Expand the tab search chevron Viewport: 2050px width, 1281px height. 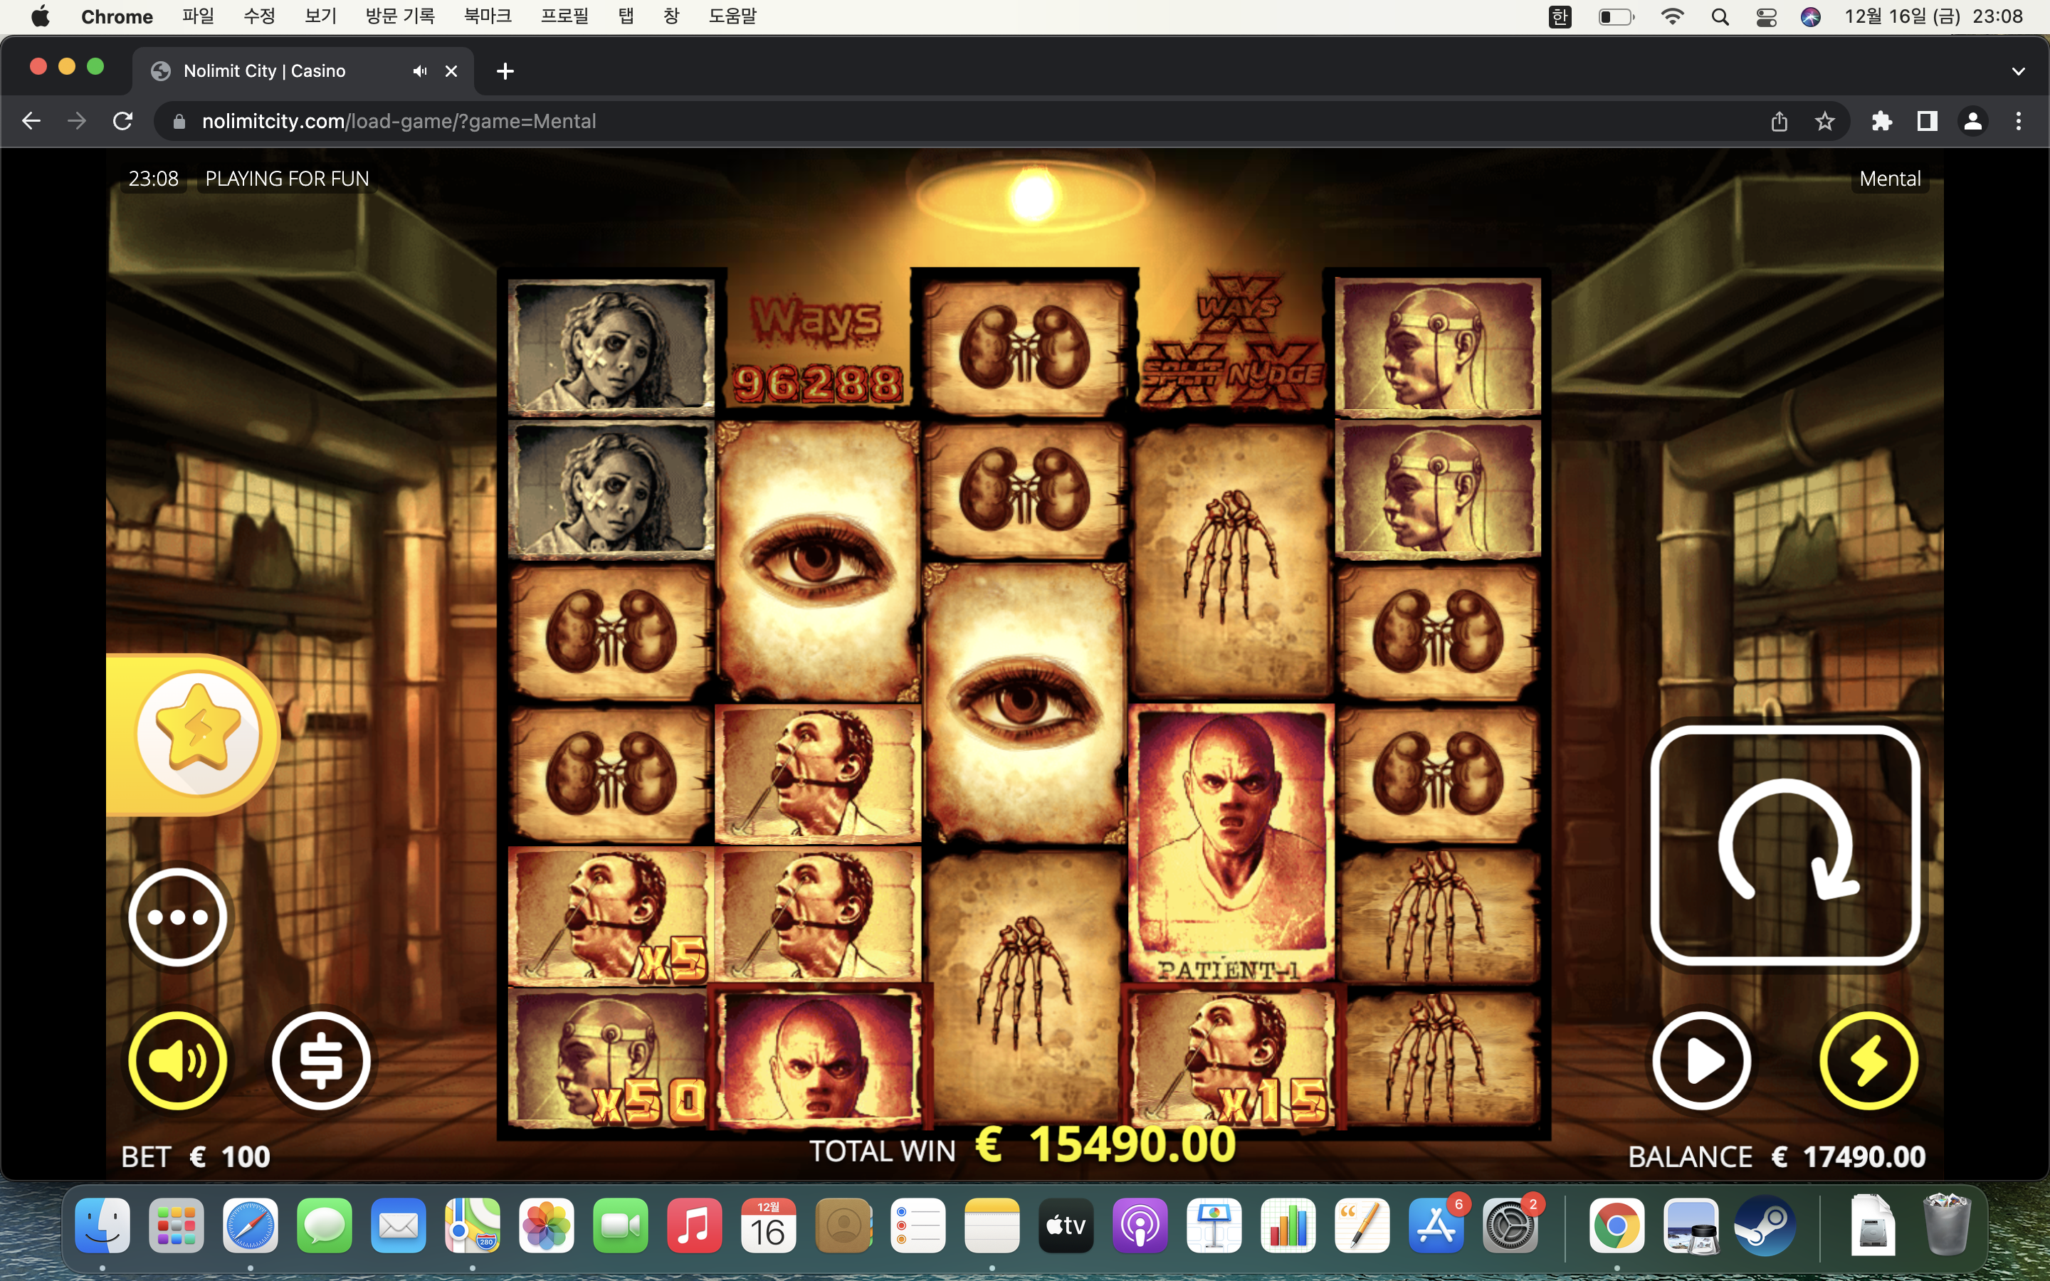click(2018, 71)
